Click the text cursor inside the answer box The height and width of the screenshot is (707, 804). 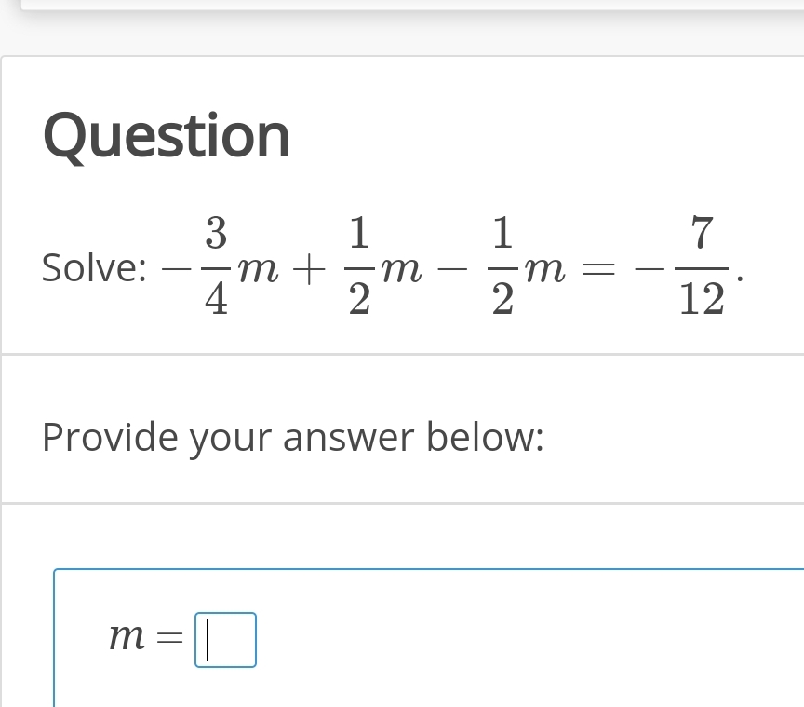pyautogui.click(x=208, y=640)
